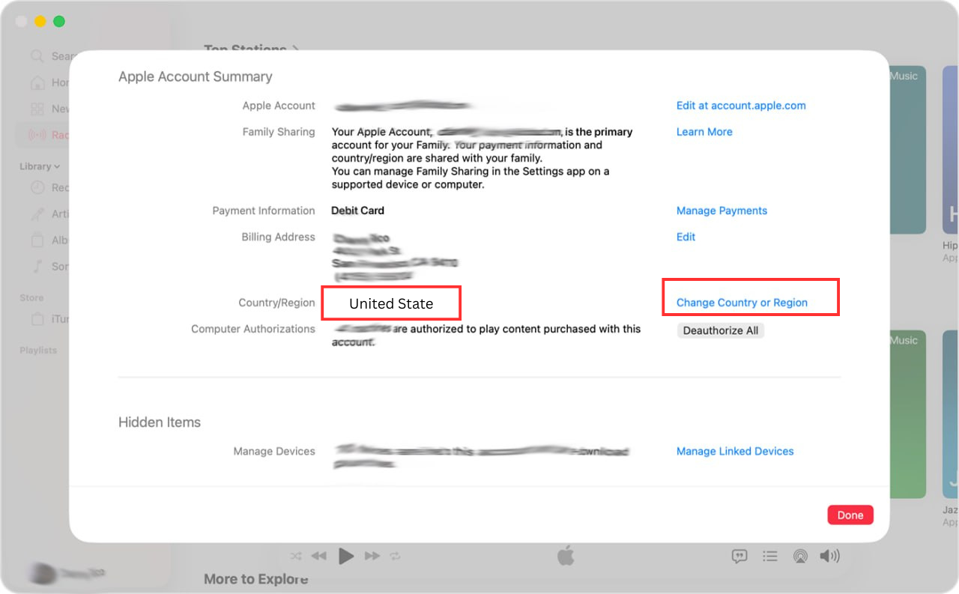Collapse the Library section chevron
959x594 pixels.
pos(57,166)
